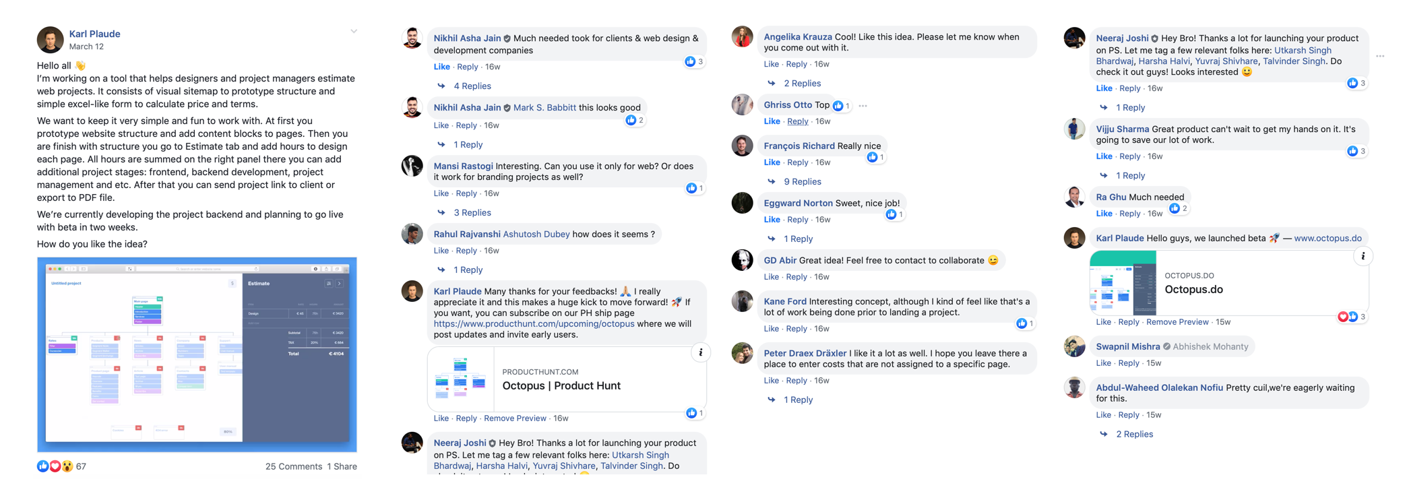Expand the 4 Replies under Nikhil Asha Jain's comment

472,86
